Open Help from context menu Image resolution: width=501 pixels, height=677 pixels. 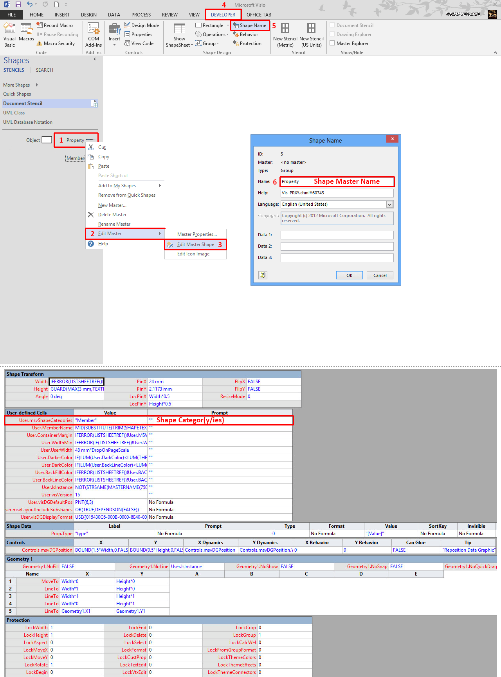point(103,244)
